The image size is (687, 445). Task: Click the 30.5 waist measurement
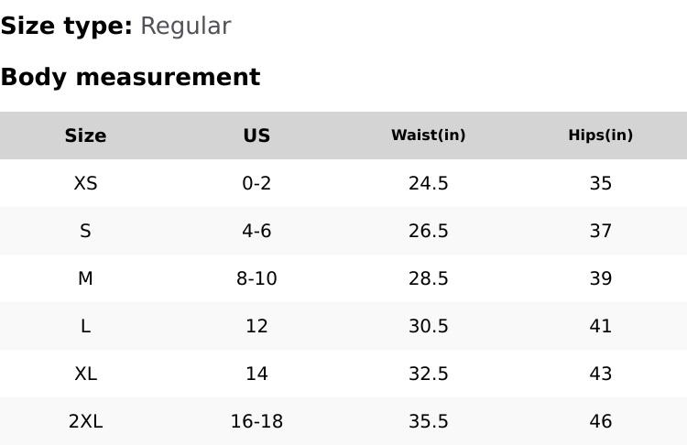pyautogui.click(x=428, y=326)
